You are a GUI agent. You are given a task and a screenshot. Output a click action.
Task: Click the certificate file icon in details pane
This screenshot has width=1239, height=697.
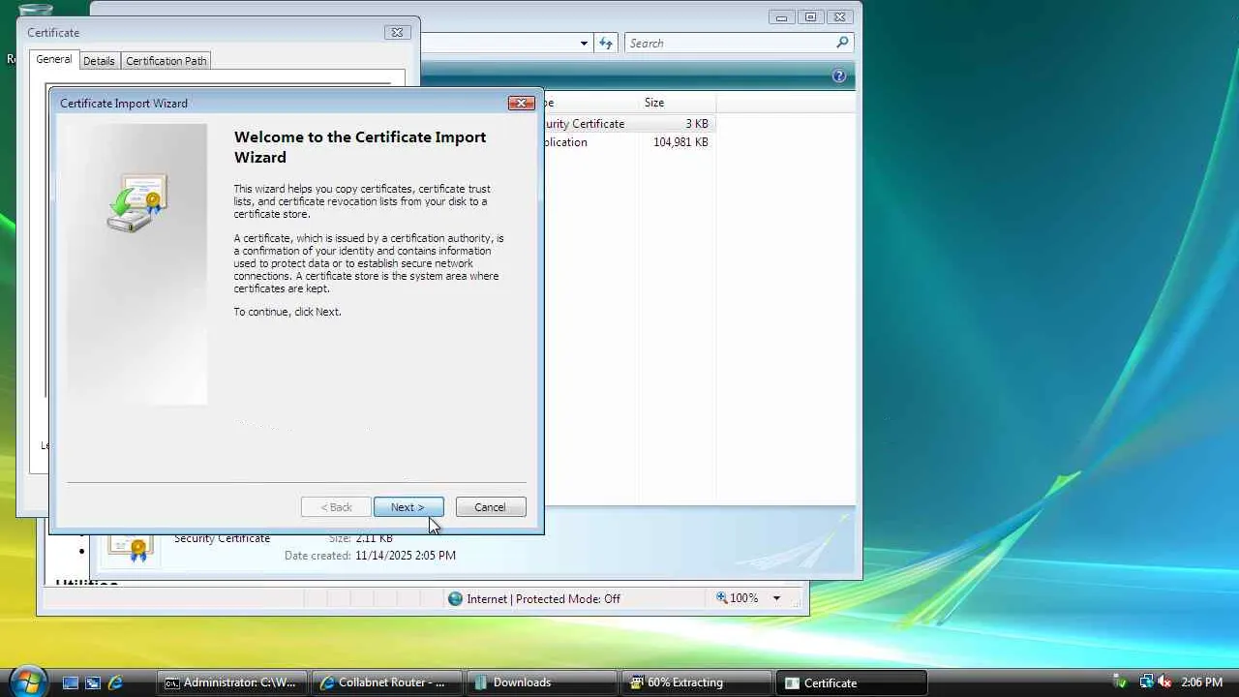coord(131,547)
